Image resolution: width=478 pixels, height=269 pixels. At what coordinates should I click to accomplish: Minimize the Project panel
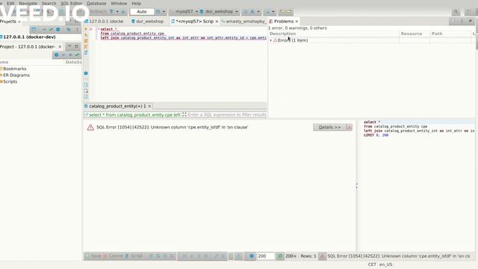click(x=69, y=46)
